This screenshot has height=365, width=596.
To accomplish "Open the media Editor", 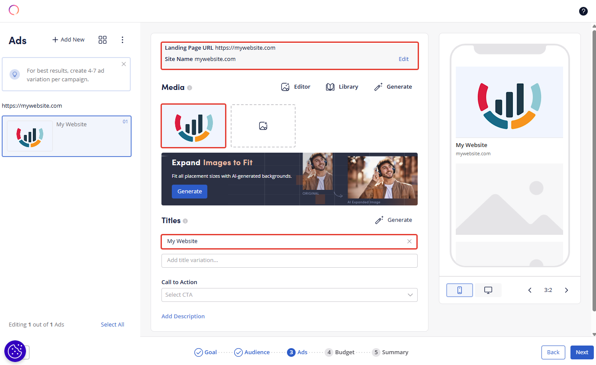I will (296, 87).
